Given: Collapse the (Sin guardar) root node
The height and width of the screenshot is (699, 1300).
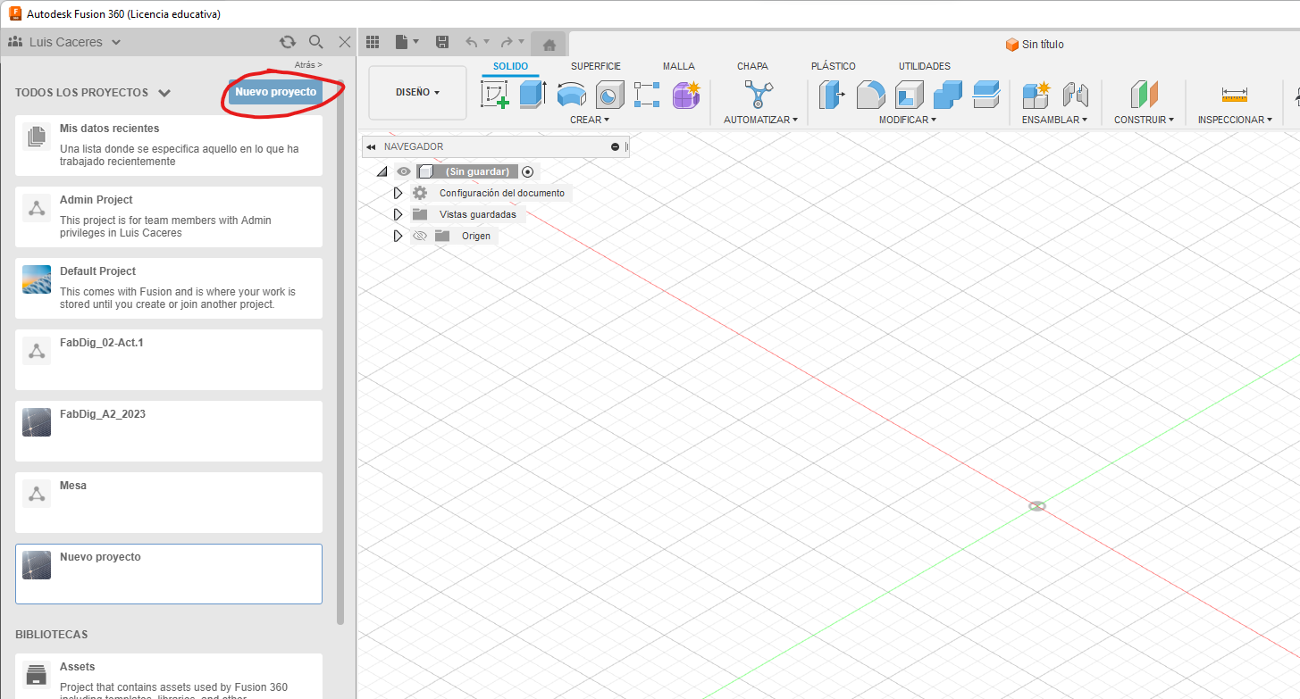Looking at the screenshot, I should (382, 171).
